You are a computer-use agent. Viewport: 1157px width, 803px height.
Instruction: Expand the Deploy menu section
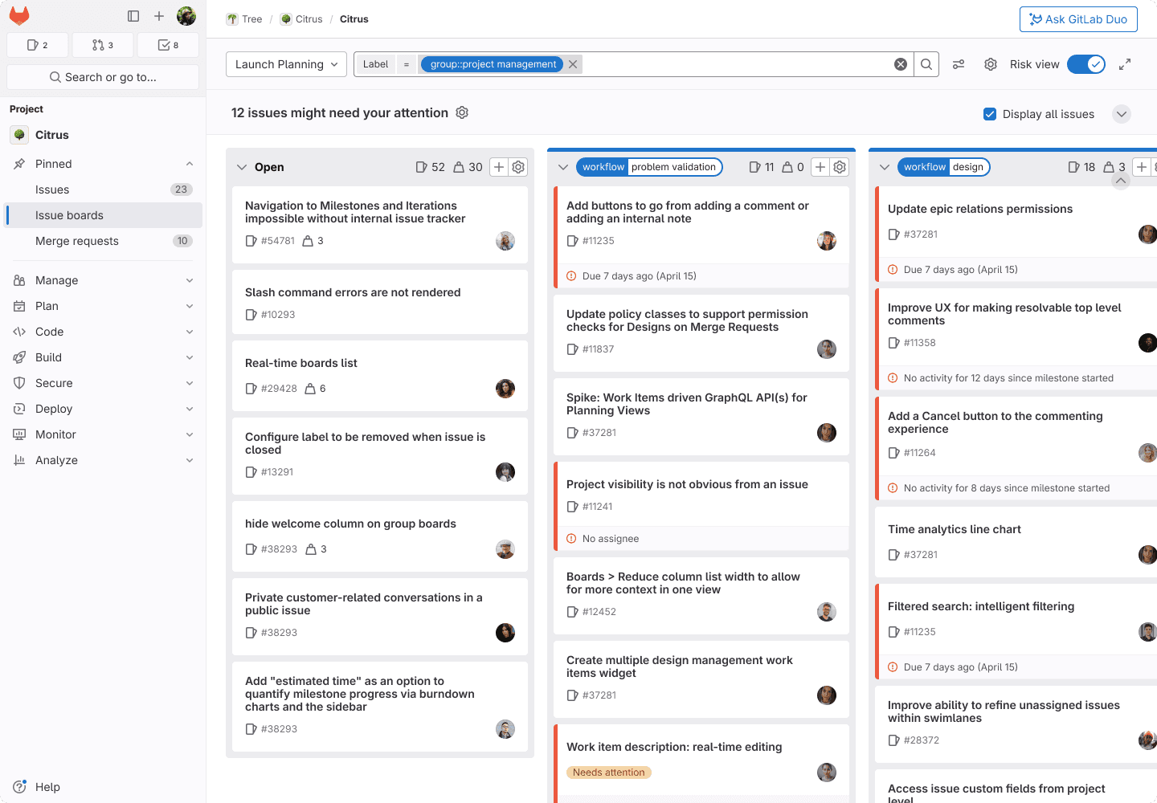[103, 409]
